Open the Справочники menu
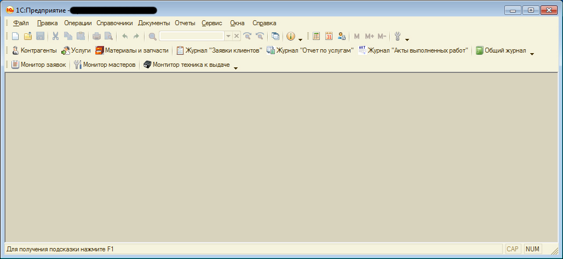563x259 pixels. coord(114,23)
